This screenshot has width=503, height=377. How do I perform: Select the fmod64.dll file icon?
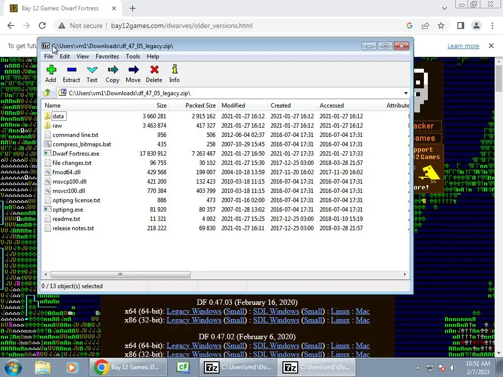[x=48, y=172]
